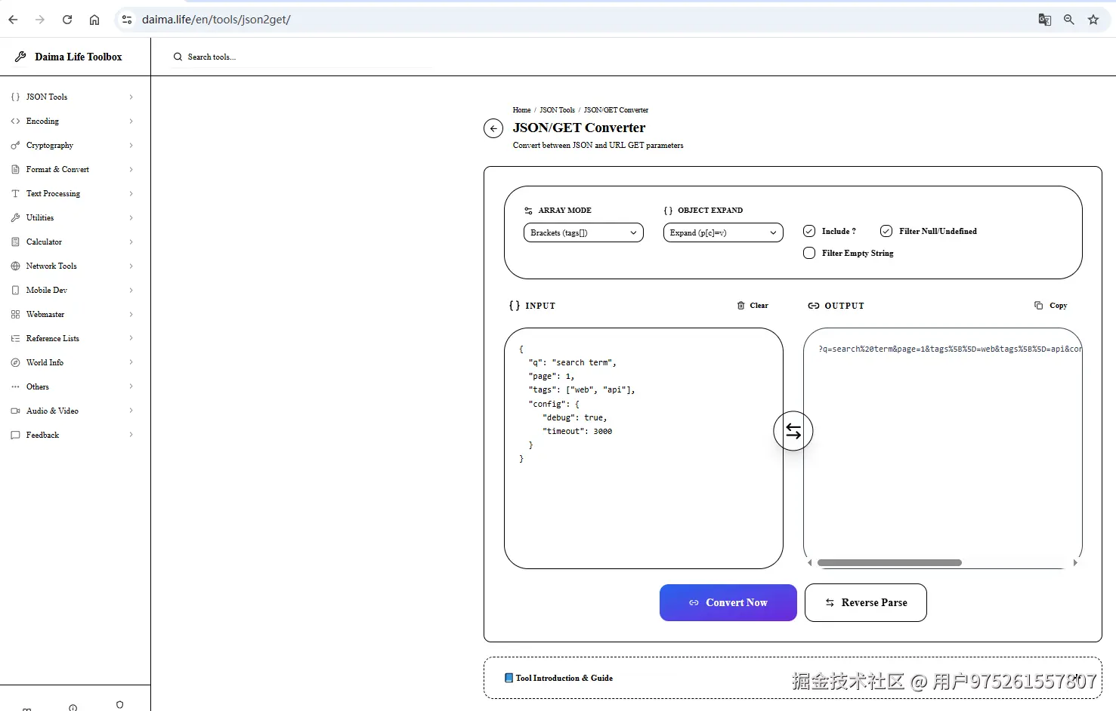The height and width of the screenshot is (711, 1116).
Task: Uncheck Filter Null/Undefined option
Action: (x=886, y=231)
